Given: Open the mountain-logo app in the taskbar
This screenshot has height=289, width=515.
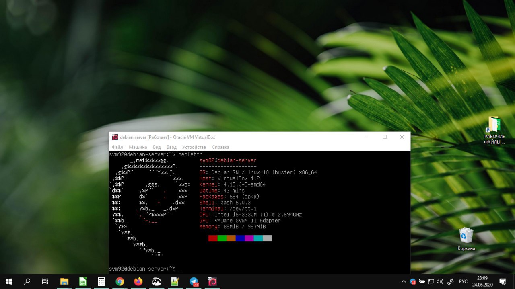Looking at the screenshot, I should pyautogui.click(x=157, y=281).
